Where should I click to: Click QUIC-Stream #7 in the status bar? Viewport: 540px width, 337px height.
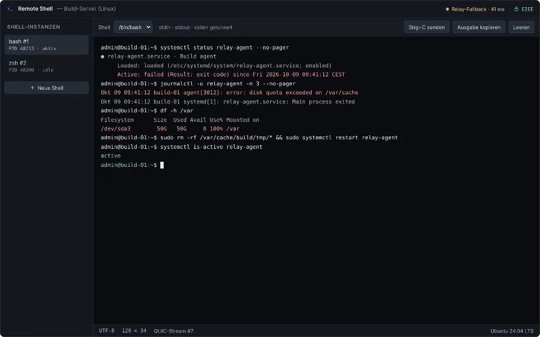[x=174, y=331]
